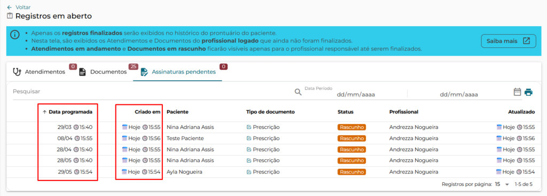547x196 pixels.
Task: Click the sort arrow beside Data programada
Action: (x=44, y=112)
